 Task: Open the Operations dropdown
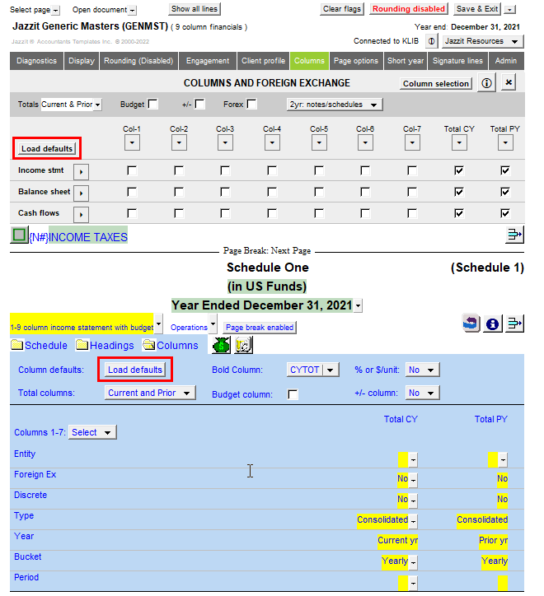[x=213, y=324]
